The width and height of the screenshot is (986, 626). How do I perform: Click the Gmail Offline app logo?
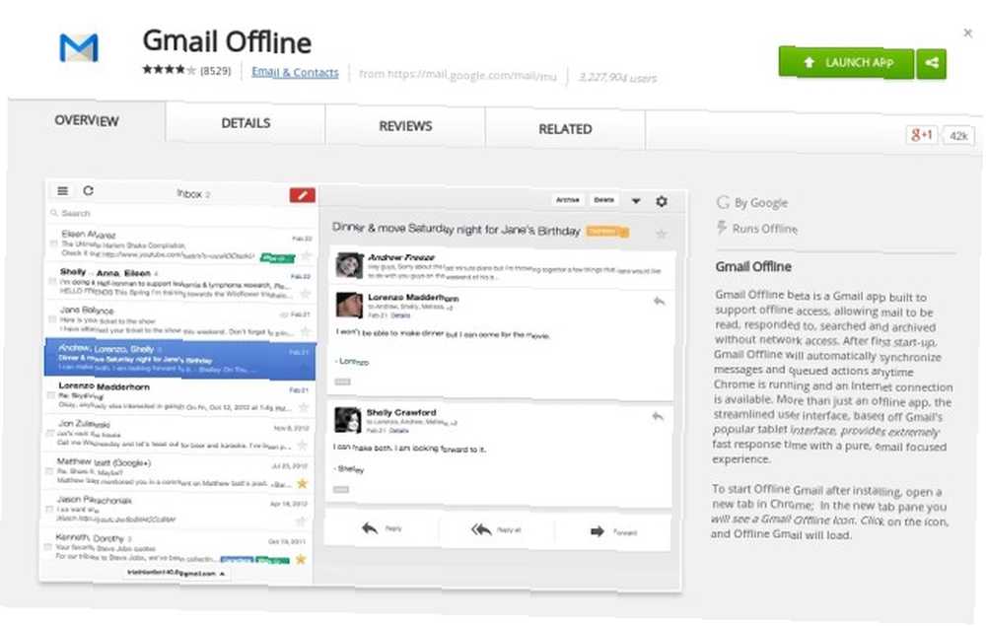click(79, 47)
